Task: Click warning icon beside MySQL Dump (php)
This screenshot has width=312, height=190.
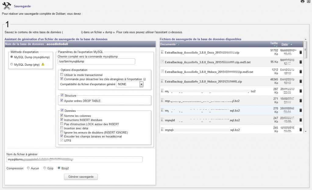Action: click(43, 64)
